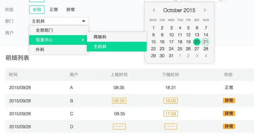Click the 异常 badge in user C row
Screen dimensions: 254x134
[x=229, y=114]
